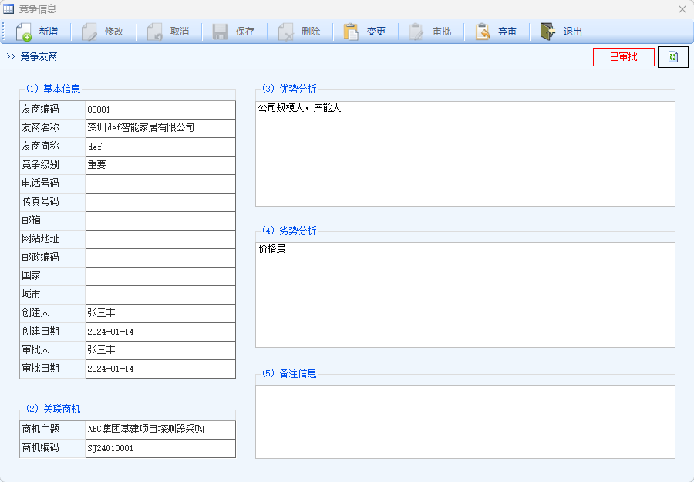Click the 友商编码 field with 00001

click(x=160, y=110)
